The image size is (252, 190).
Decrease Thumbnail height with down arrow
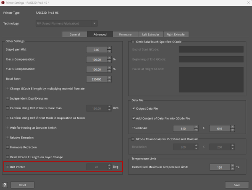(232, 130)
